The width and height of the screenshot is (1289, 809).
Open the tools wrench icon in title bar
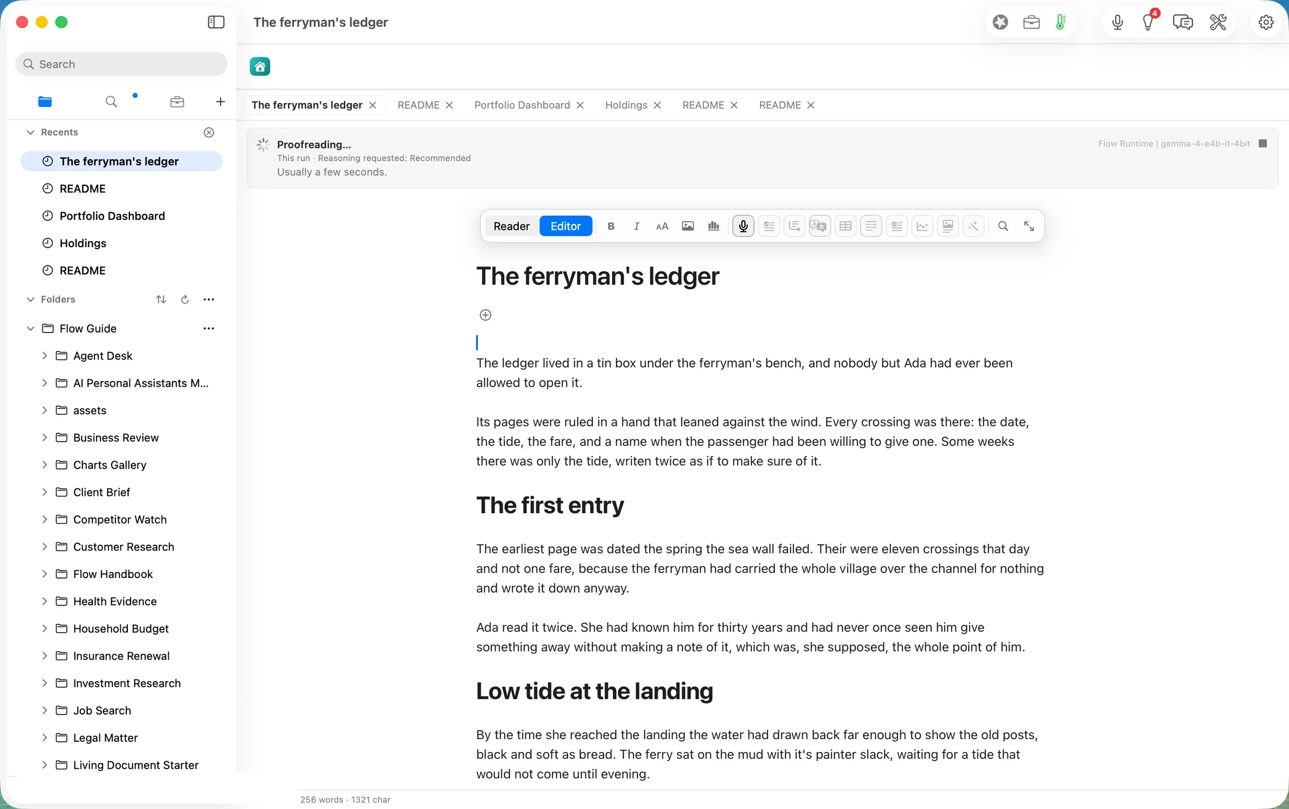1218,22
